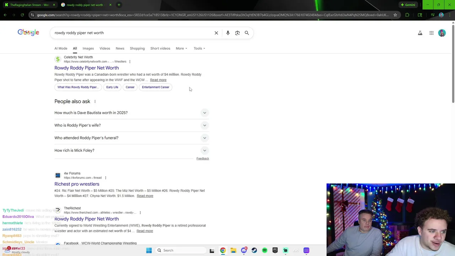The width and height of the screenshot is (455, 256).
Task: Click the Chrome address bar URL
Action: pyautogui.click(x=213, y=15)
